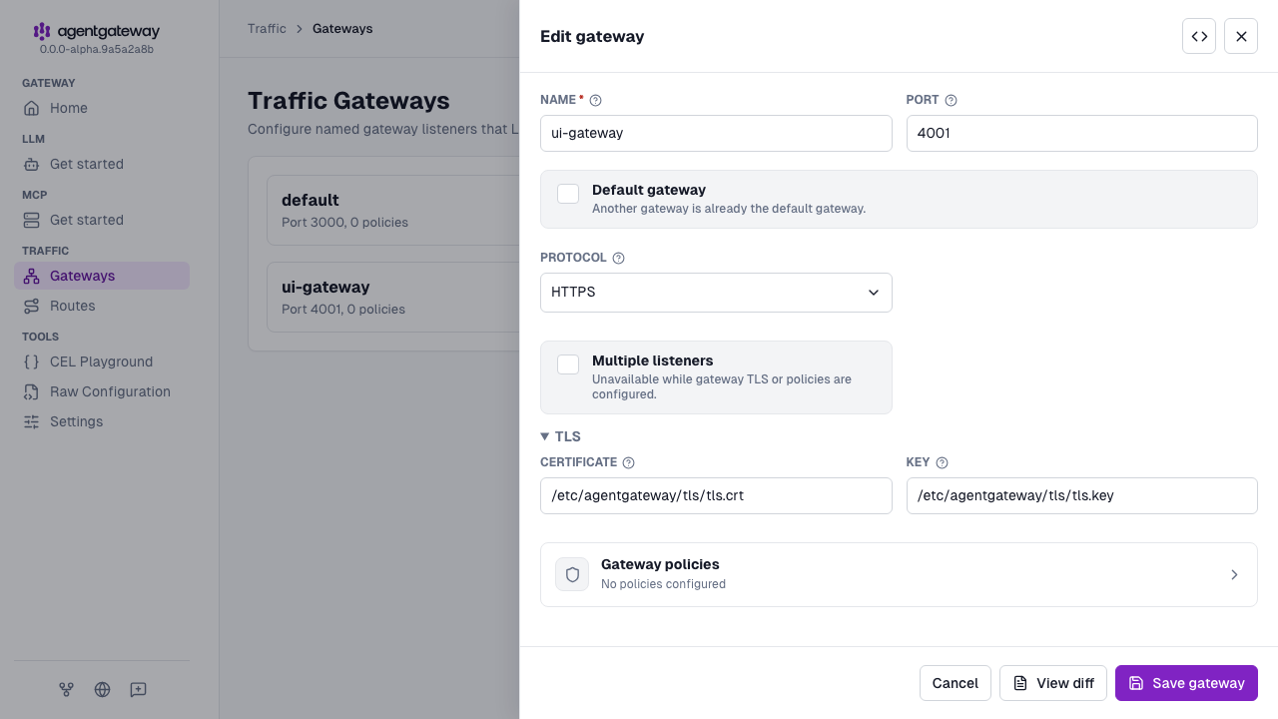Collapse the TLS section
1278x719 pixels.
coord(561,436)
